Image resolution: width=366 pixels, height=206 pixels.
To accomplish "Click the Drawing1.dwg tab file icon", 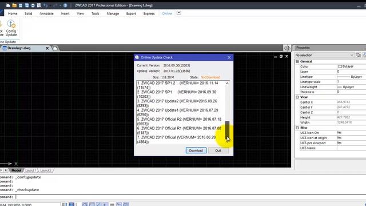I will pyautogui.click(x=5, y=48).
